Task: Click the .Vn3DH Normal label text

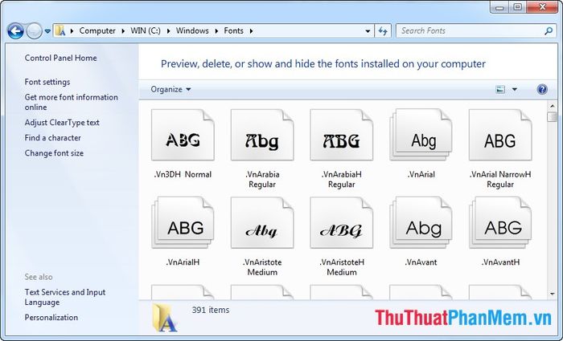Action: [x=183, y=175]
